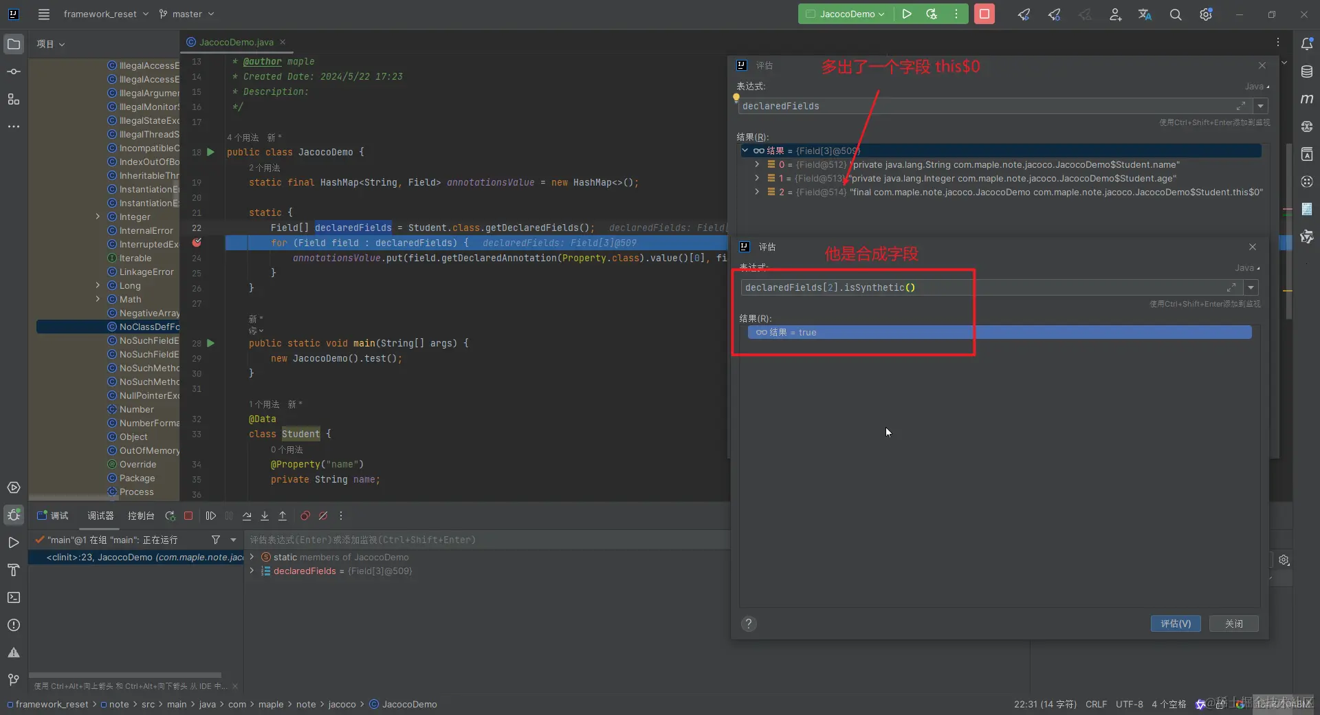
Task: Open Search Everywhere magnifier
Action: tap(1176, 14)
